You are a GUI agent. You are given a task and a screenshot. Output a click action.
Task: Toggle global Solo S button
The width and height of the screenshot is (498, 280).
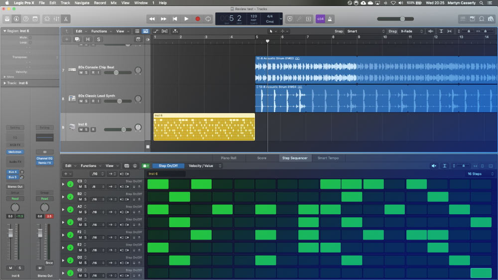(99, 39)
